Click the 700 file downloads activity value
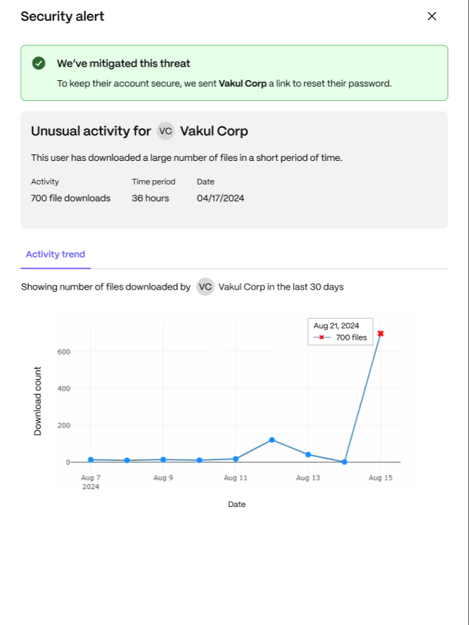Image resolution: width=469 pixels, height=625 pixels. (x=71, y=198)
